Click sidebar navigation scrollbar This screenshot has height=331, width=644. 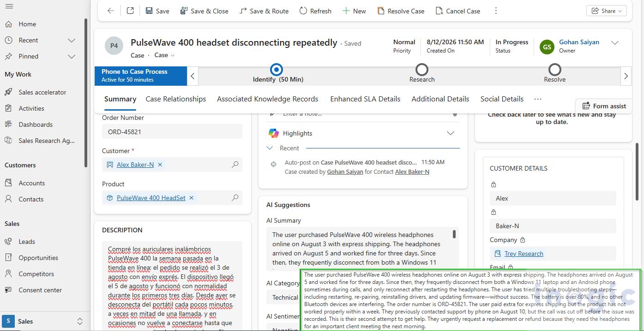tap(86, 92)
